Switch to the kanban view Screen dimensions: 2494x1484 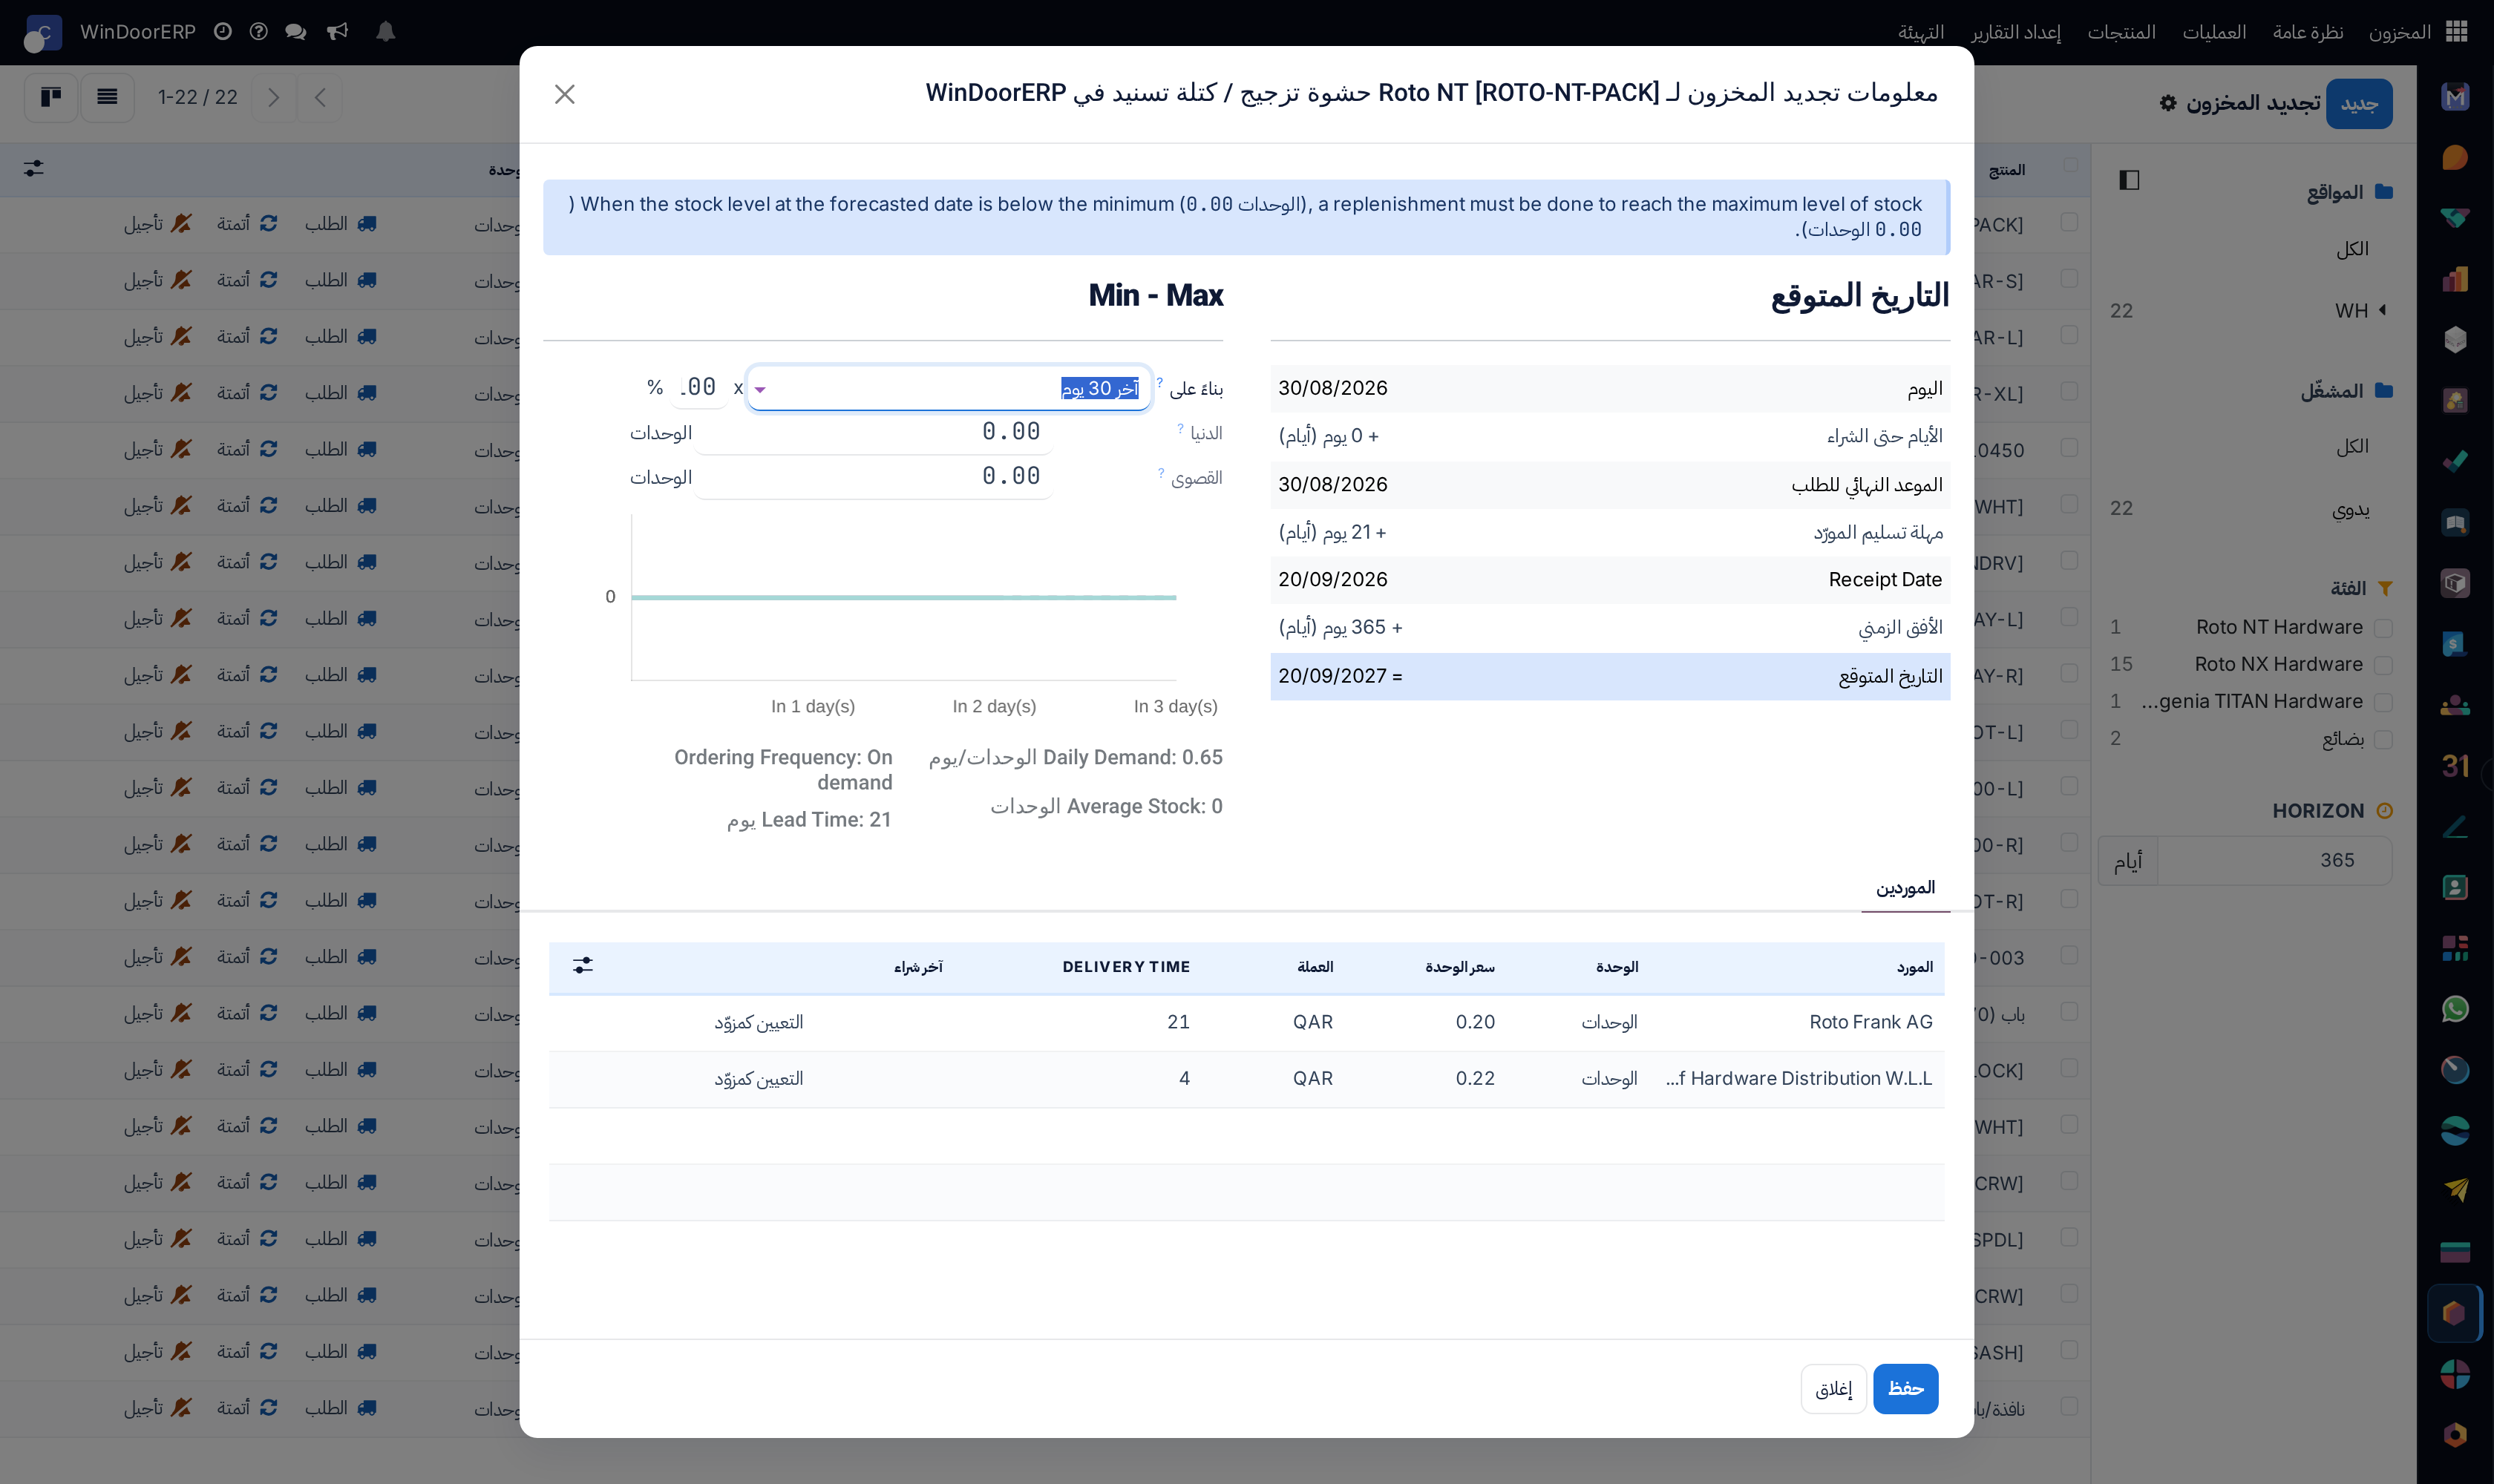coord(51,97)
